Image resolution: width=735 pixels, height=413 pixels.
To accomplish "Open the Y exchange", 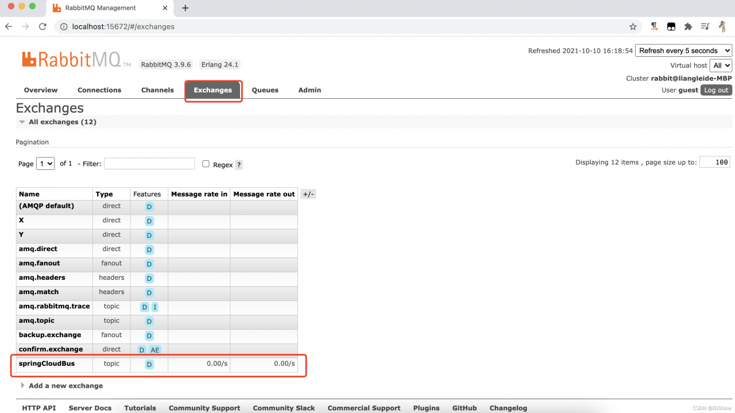I will pyautogui.click(x=21, y=234).
